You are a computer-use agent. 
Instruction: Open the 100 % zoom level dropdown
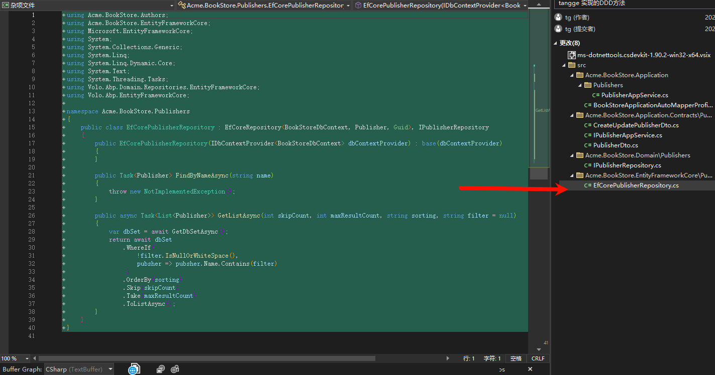coord(14,358)
